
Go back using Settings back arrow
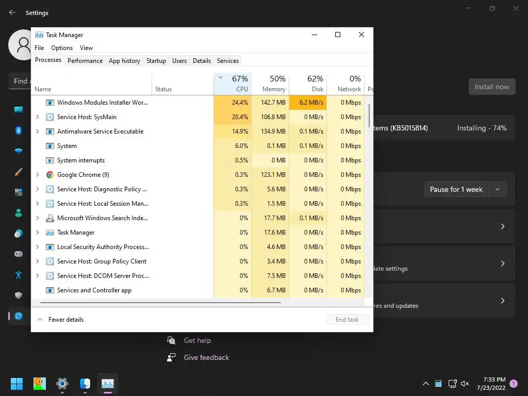pyautogui.click(x=12, y=12)
